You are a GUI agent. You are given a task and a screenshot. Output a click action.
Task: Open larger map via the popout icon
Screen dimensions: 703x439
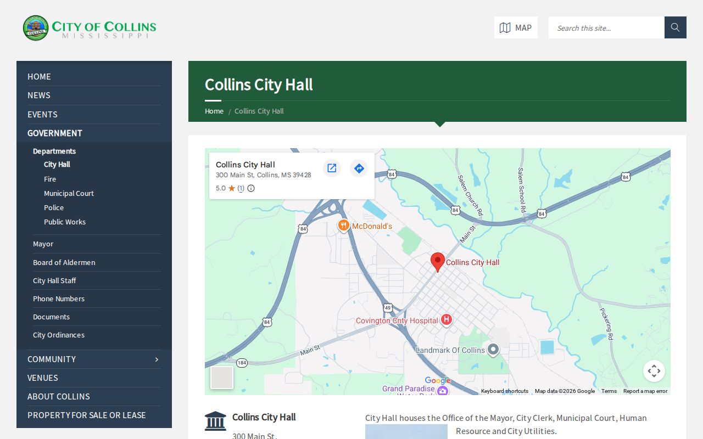(x=332, y=168)
